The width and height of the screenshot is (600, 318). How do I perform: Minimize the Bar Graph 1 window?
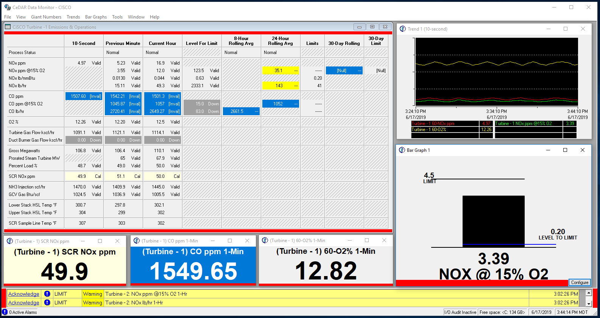pyautogui.click(x=548, y=150)
